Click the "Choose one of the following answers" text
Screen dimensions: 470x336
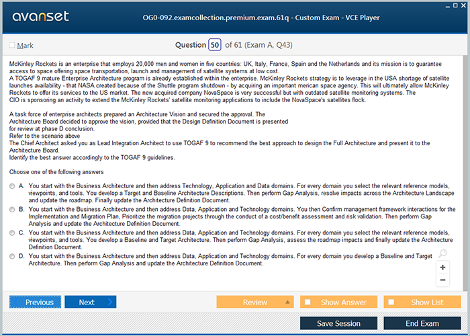pyautogui.click(x=56, y=172)
